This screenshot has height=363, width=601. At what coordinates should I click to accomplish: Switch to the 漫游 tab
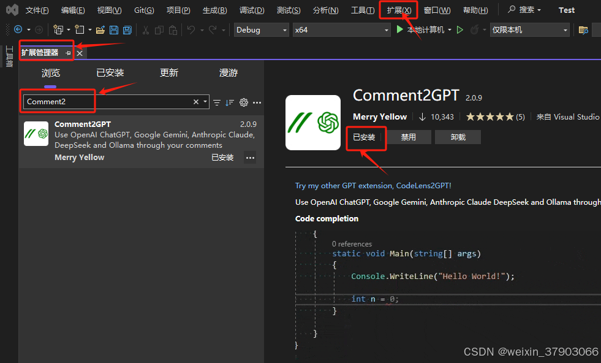click(229, 73)
